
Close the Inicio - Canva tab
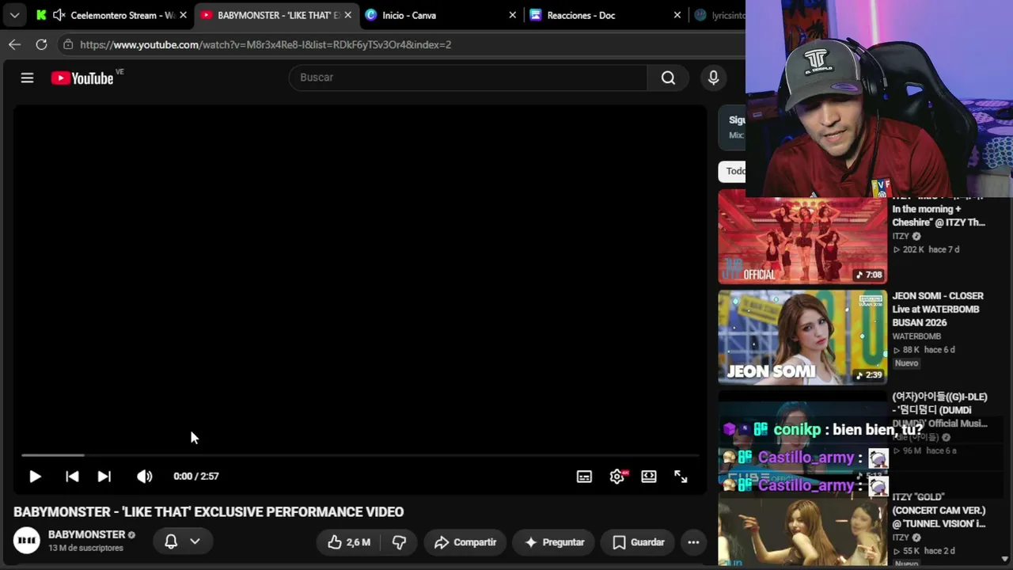tap(512, 15)
